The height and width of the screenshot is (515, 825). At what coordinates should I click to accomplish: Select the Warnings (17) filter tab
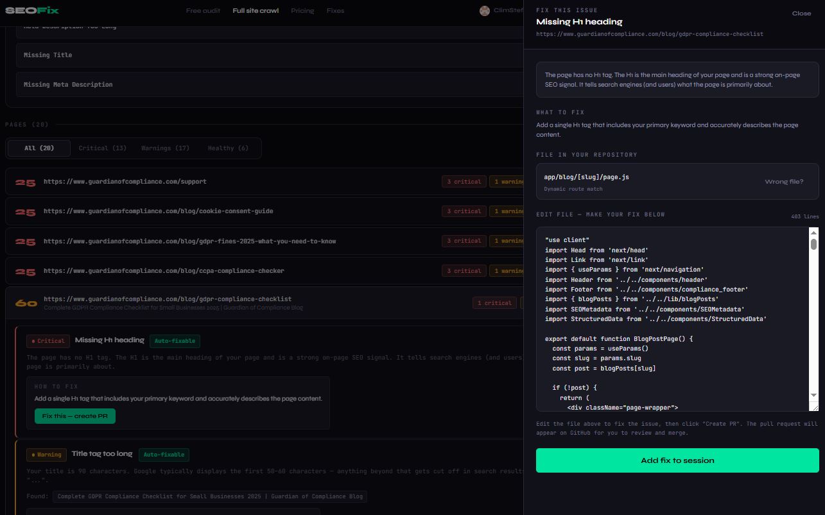click(x=166, y=148)
